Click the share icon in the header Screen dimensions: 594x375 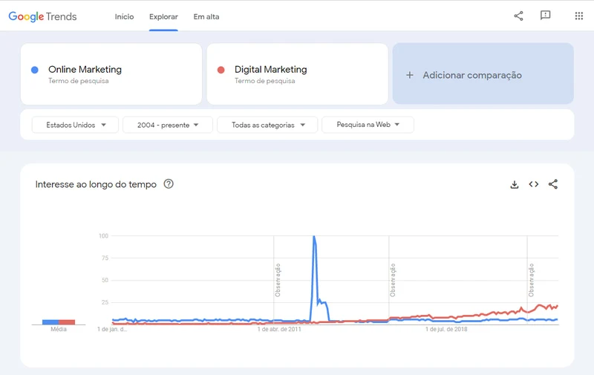pos(518,16)
